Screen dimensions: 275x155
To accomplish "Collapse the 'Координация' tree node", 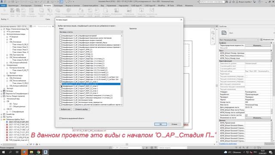I will coord(4,65).
